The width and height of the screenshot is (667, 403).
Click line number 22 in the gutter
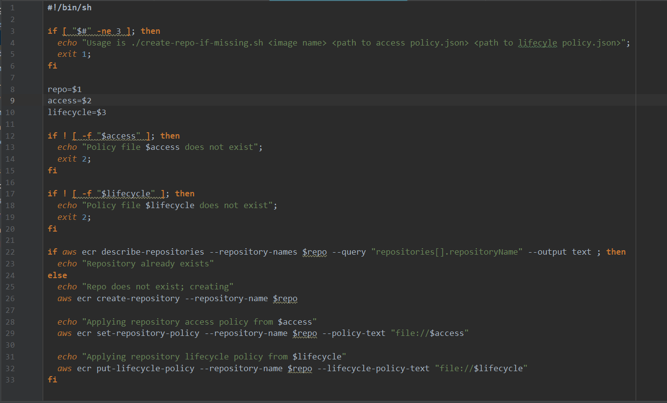pos(10,252)
